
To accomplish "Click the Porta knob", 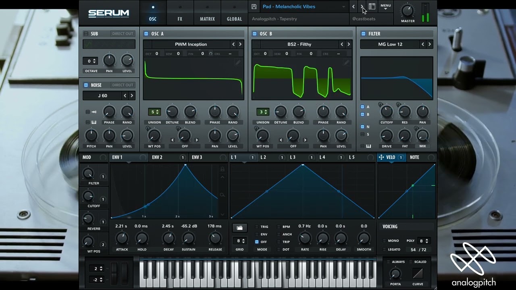I will coord(395,274).
